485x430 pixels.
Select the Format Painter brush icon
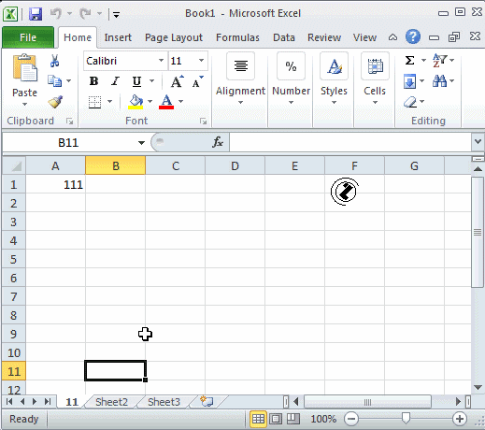(55, 102)
